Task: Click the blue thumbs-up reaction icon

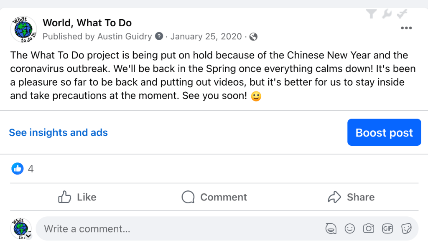Action: 18,169
